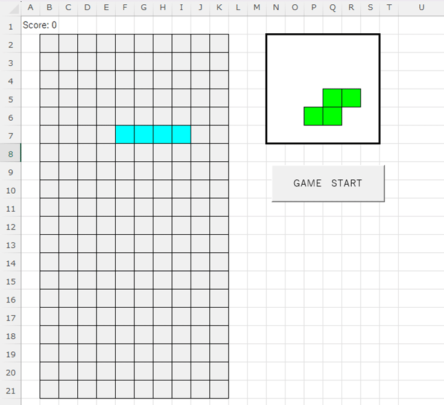Click cyan block in cell F7
This screenshot has width=444, height=405.
125,134
